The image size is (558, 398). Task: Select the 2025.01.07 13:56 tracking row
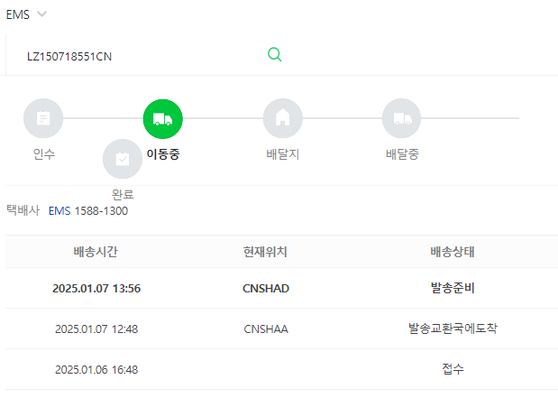(x=281, y=288)
